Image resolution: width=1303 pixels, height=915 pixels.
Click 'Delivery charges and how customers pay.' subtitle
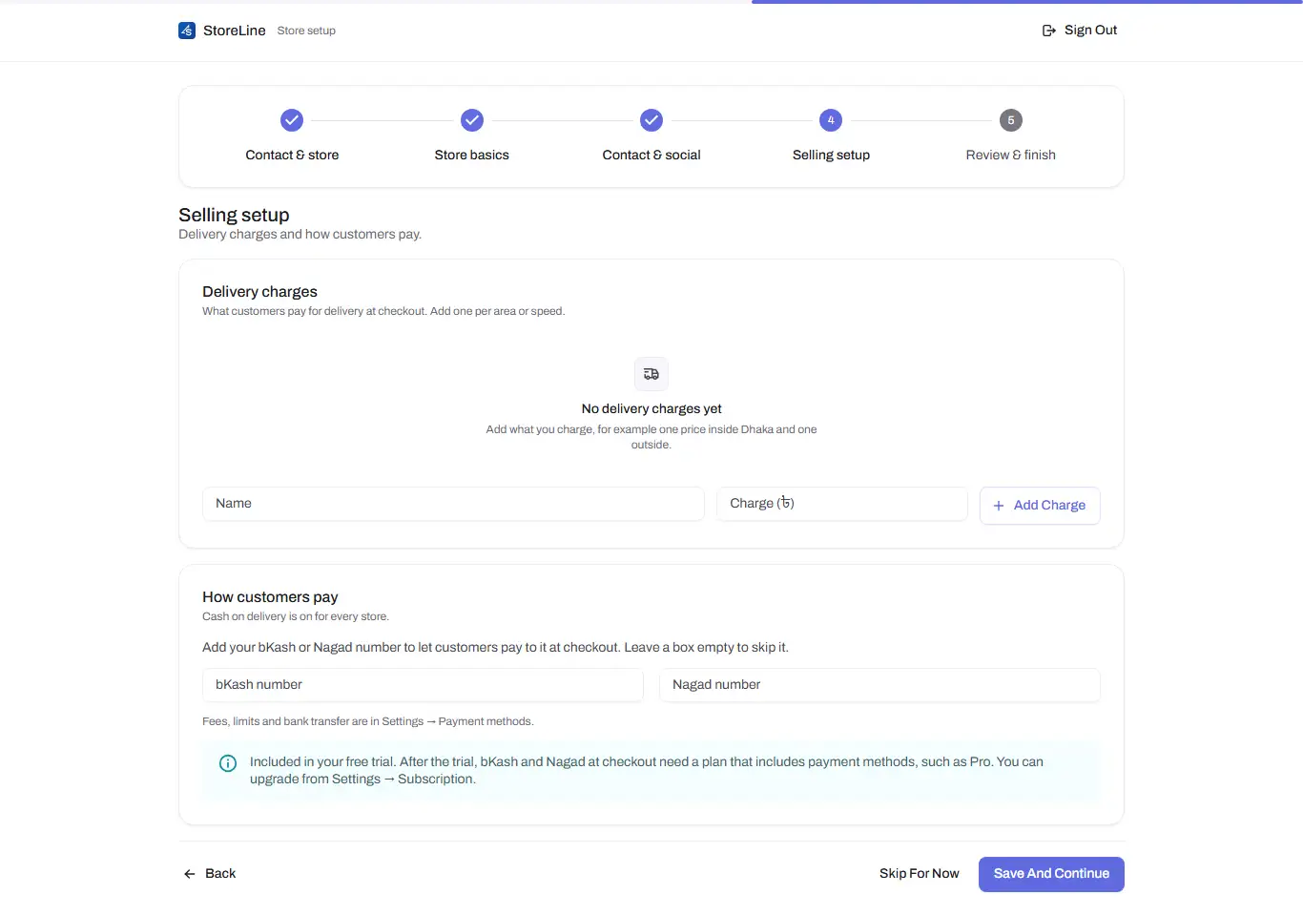pos(300,235)
